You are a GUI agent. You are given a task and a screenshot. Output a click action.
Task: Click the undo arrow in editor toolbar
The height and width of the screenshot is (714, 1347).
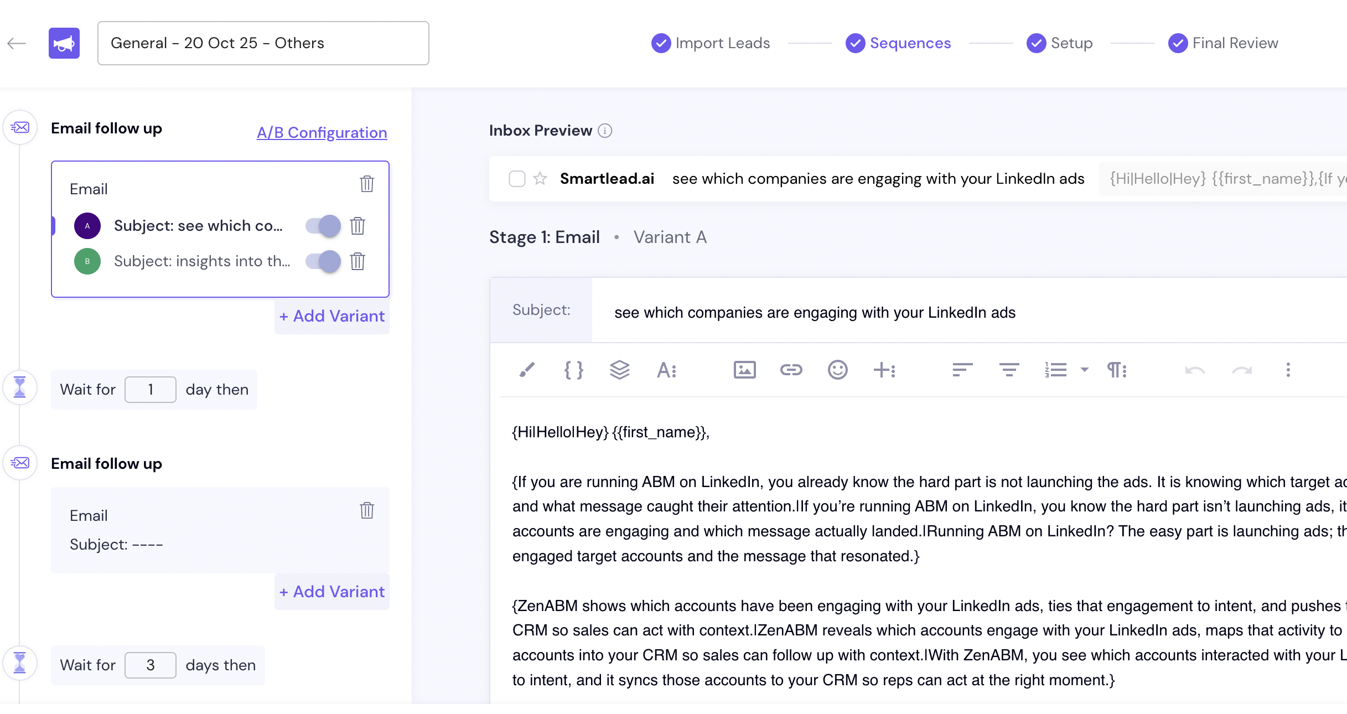1195,370
